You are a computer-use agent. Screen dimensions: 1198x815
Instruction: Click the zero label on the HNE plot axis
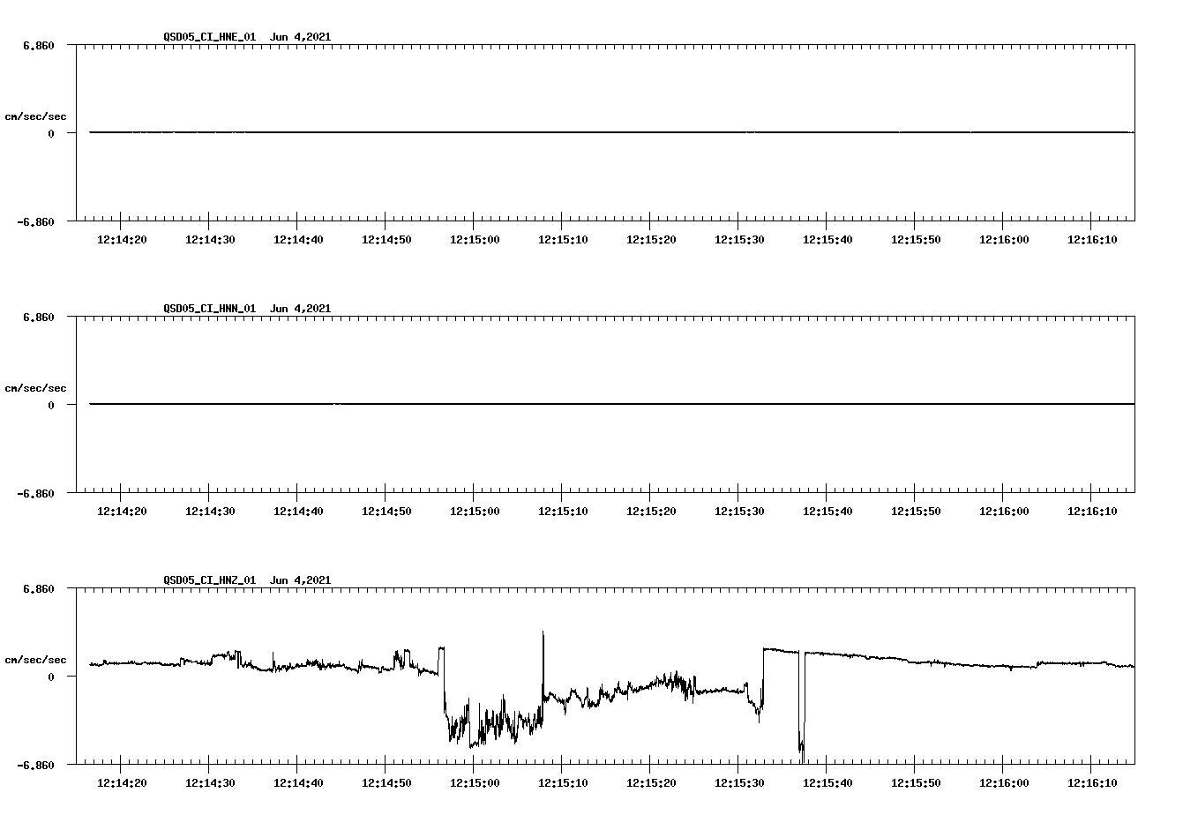click(x=51, y=133)
